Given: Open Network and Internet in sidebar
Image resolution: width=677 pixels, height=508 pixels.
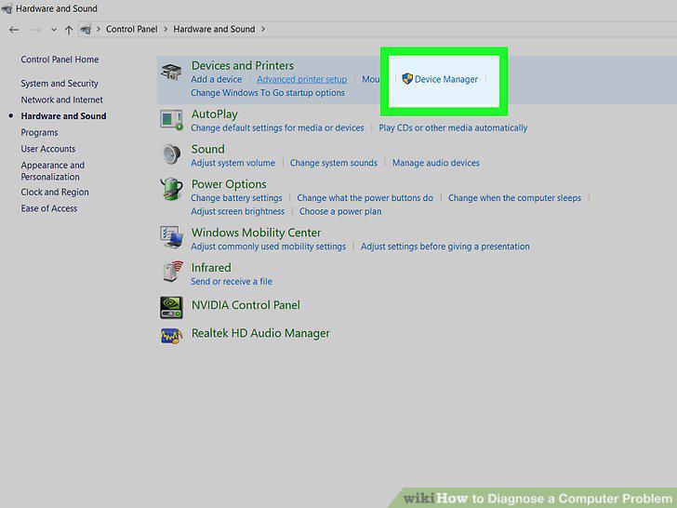Looking at the screenshot, I should click(61, 100).
